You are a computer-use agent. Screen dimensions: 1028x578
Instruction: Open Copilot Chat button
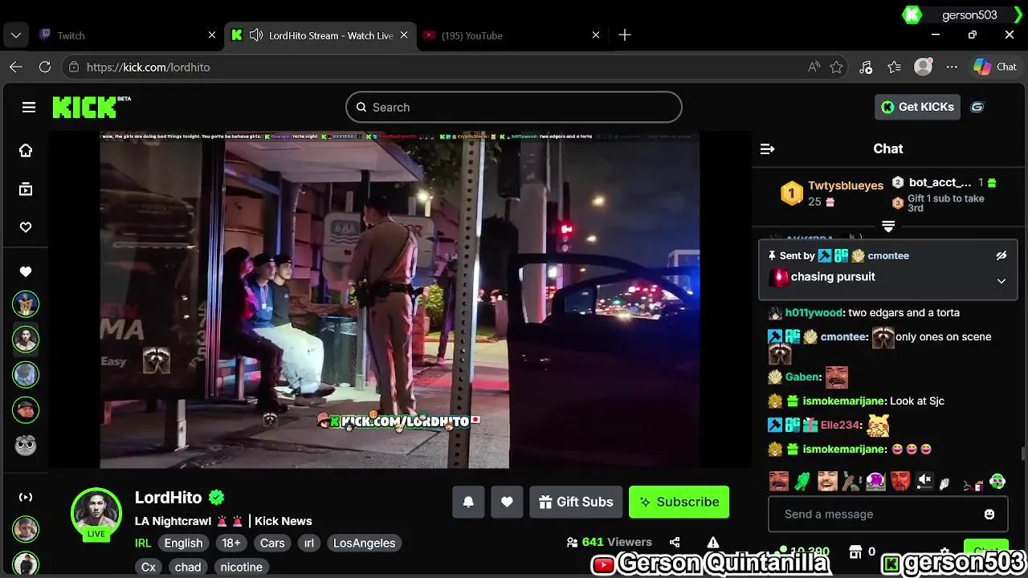[995, 67]
